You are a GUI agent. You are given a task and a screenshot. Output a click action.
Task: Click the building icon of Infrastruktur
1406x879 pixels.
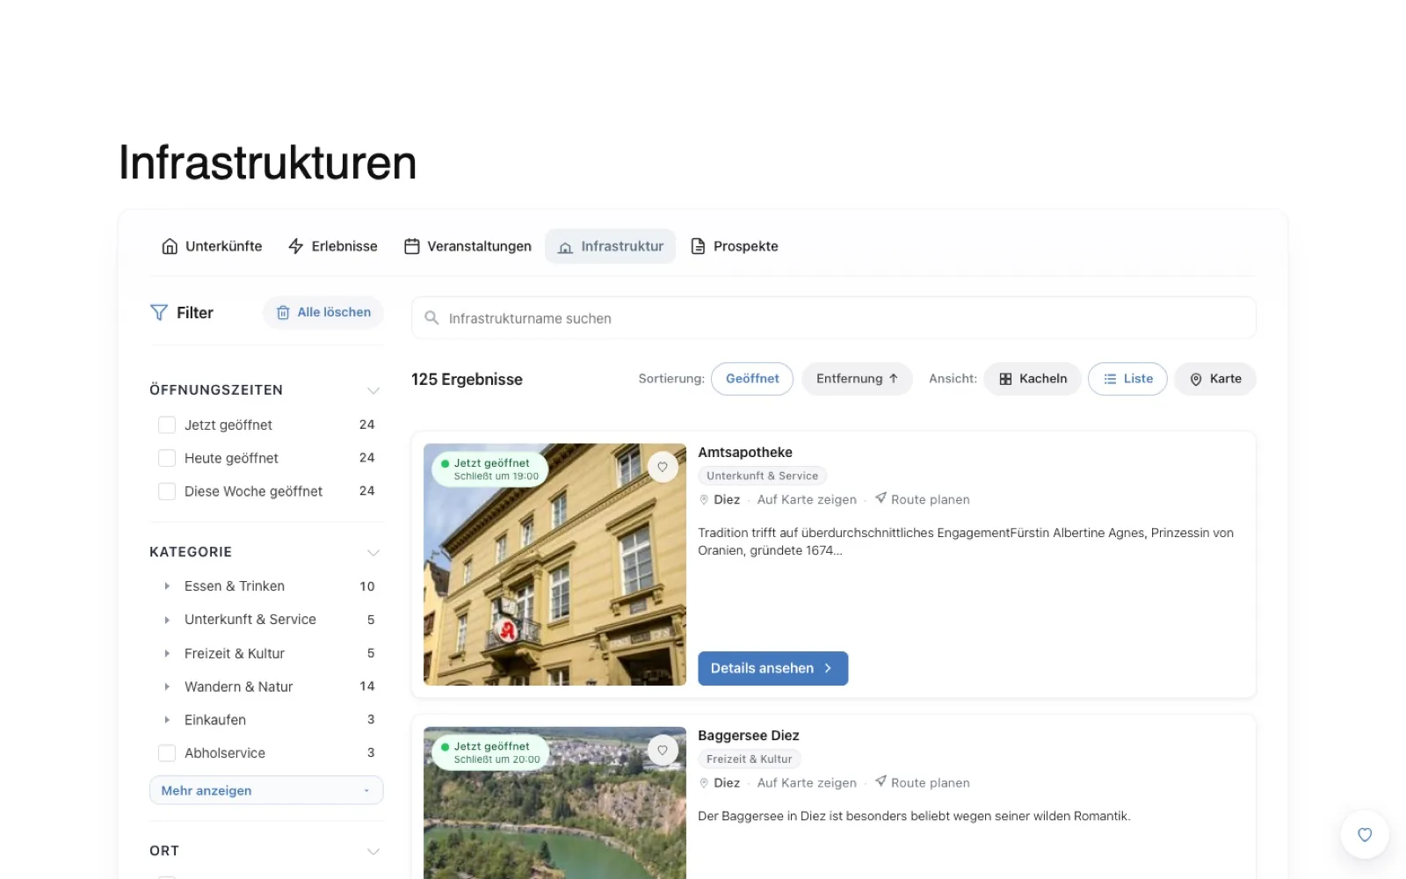[x=565, y=247]
